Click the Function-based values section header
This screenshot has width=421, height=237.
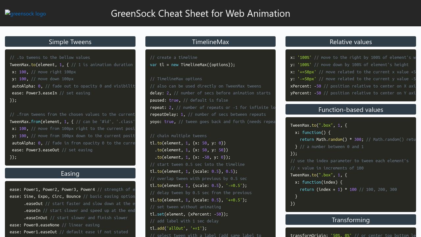[x=351, y=109]
